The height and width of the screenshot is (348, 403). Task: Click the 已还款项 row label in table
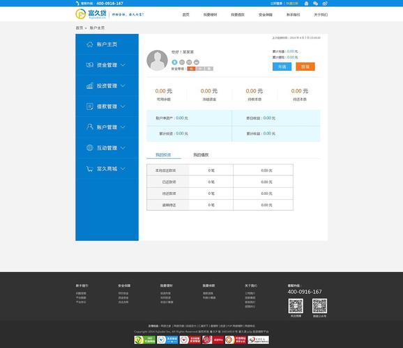(x=169, y=182)
